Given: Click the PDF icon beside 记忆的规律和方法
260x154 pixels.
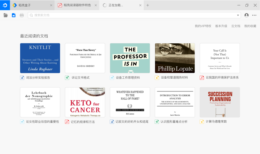Looking at the screenshot, I should [x=67, y=122].
